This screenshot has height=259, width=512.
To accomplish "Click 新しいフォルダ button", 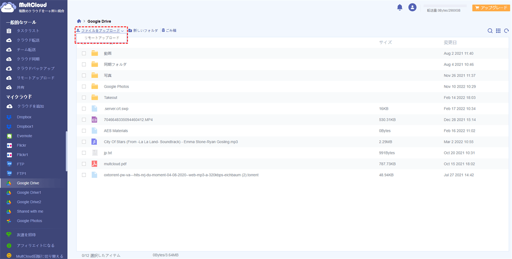I will coord(143,30).
